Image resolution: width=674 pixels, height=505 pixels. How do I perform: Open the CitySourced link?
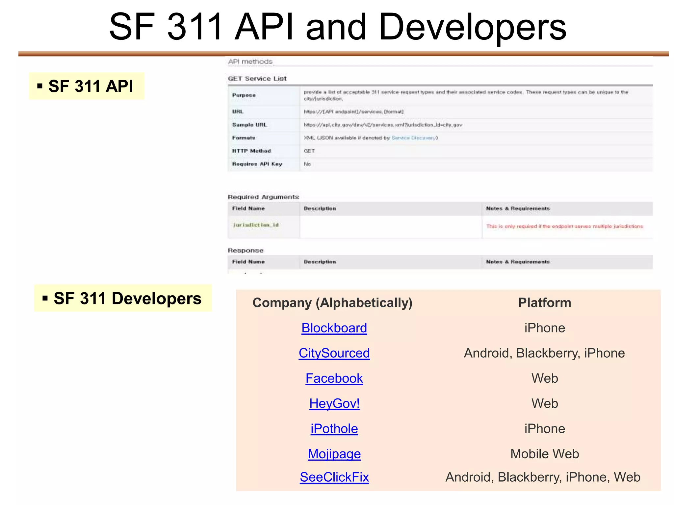point(334,353)
